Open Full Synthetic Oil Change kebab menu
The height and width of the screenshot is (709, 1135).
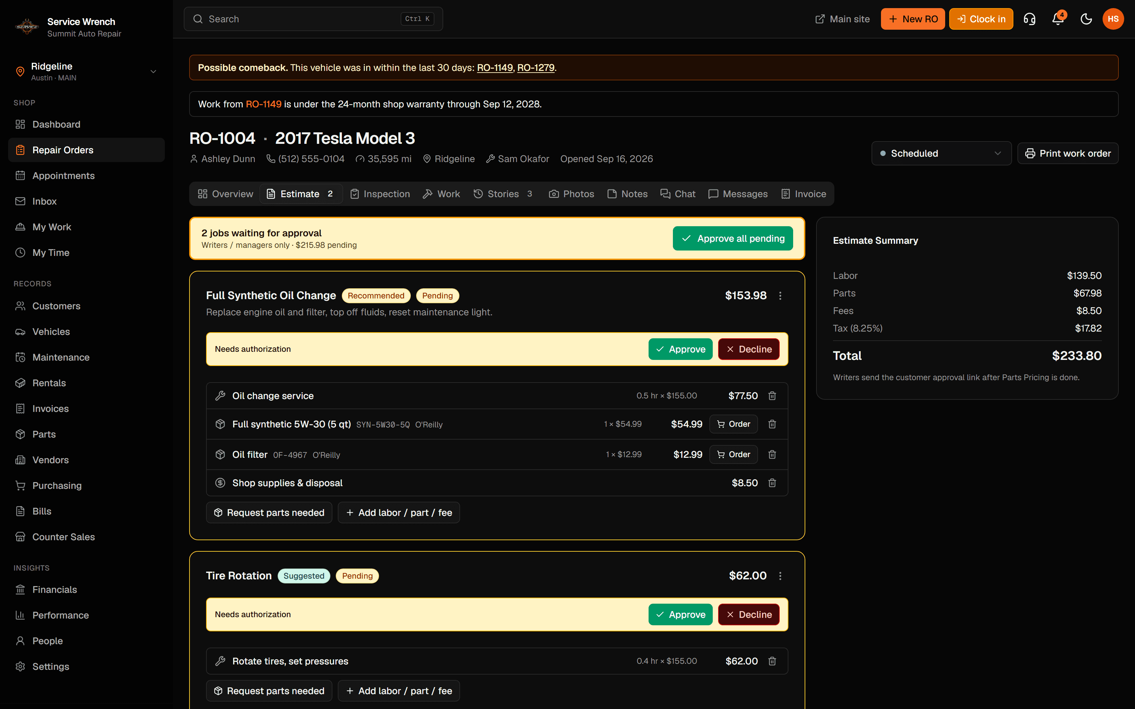780,295
